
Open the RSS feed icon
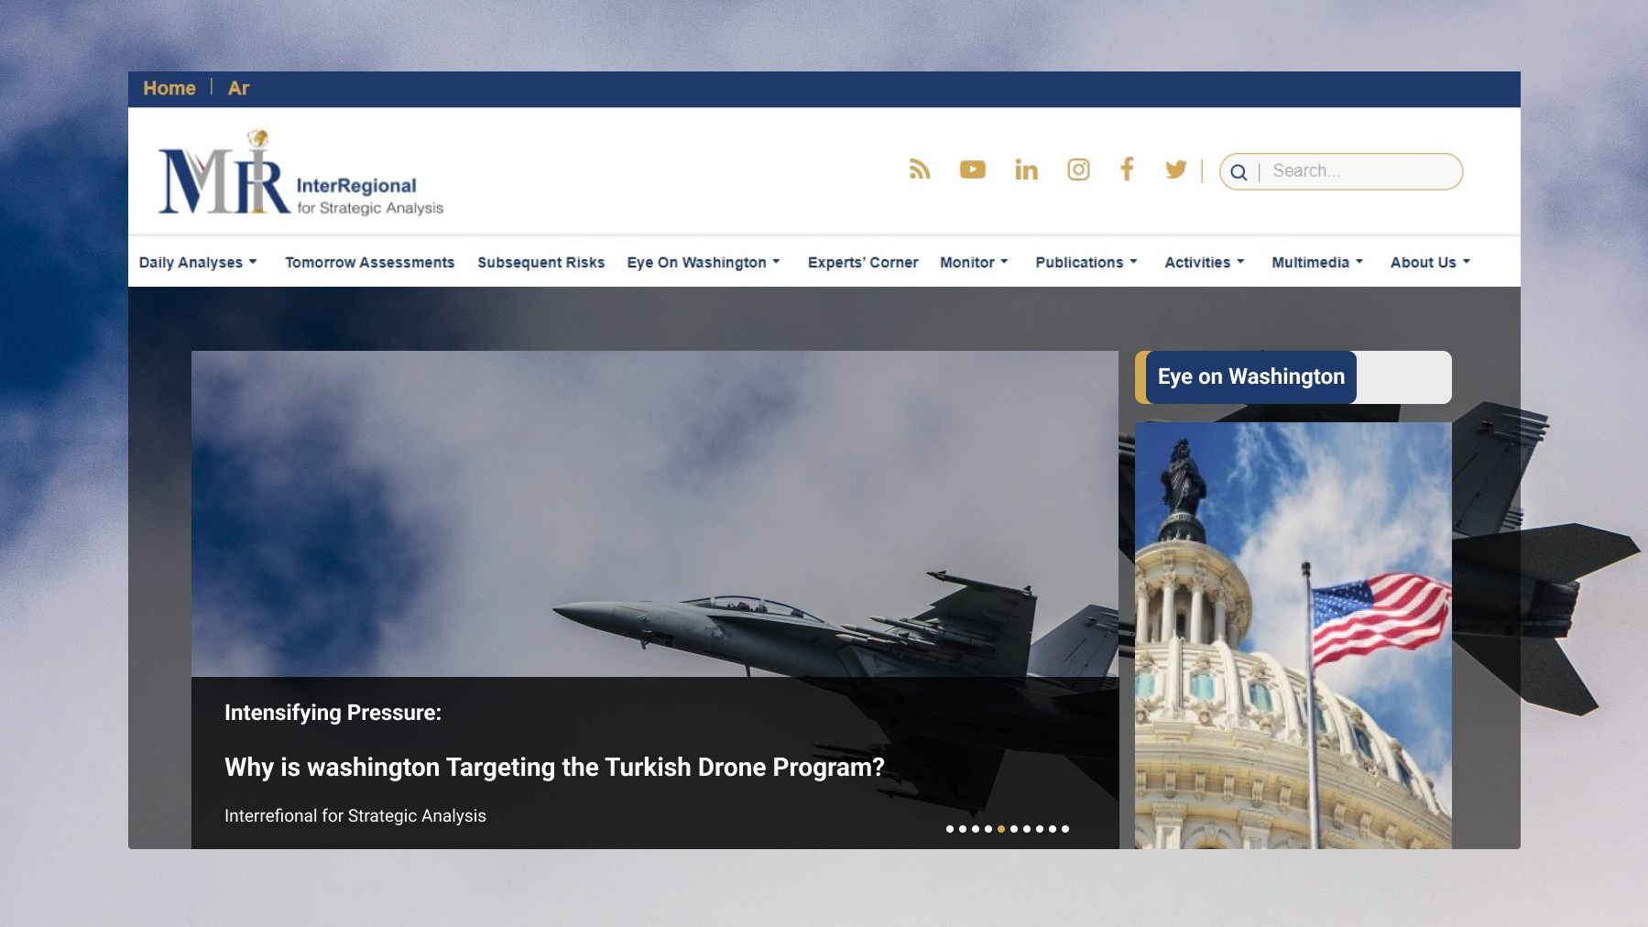(x=919, y=169)
